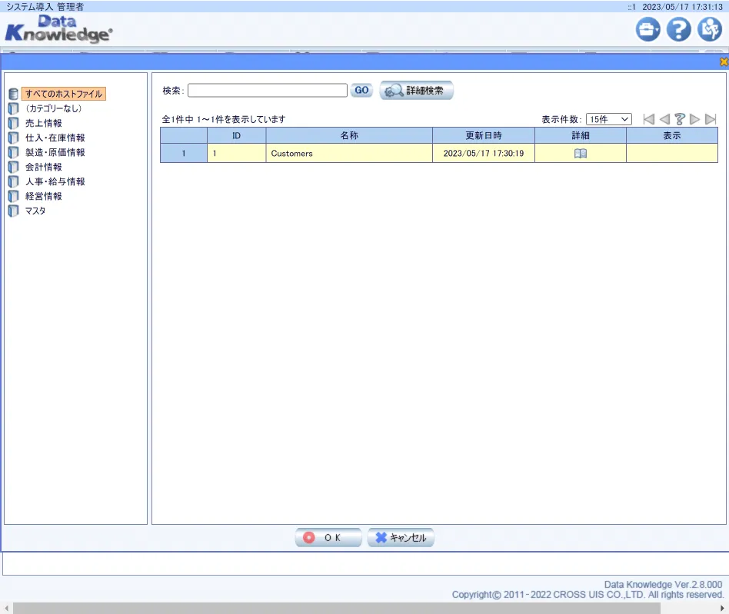Select the 売上情報 category

point(43,123)
